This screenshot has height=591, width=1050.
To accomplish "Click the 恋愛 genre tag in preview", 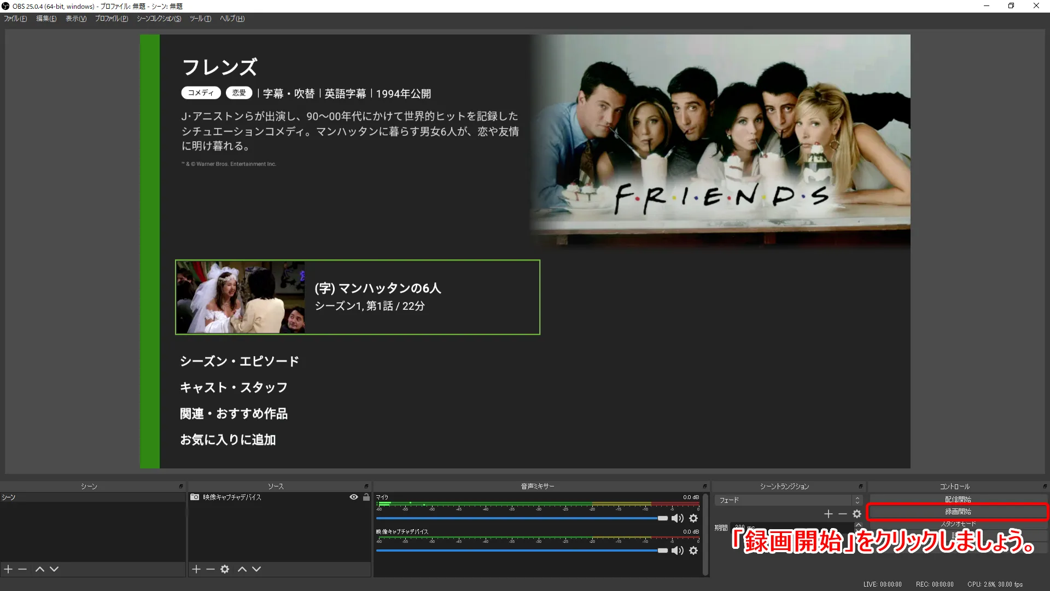I will tap(239, 93).
